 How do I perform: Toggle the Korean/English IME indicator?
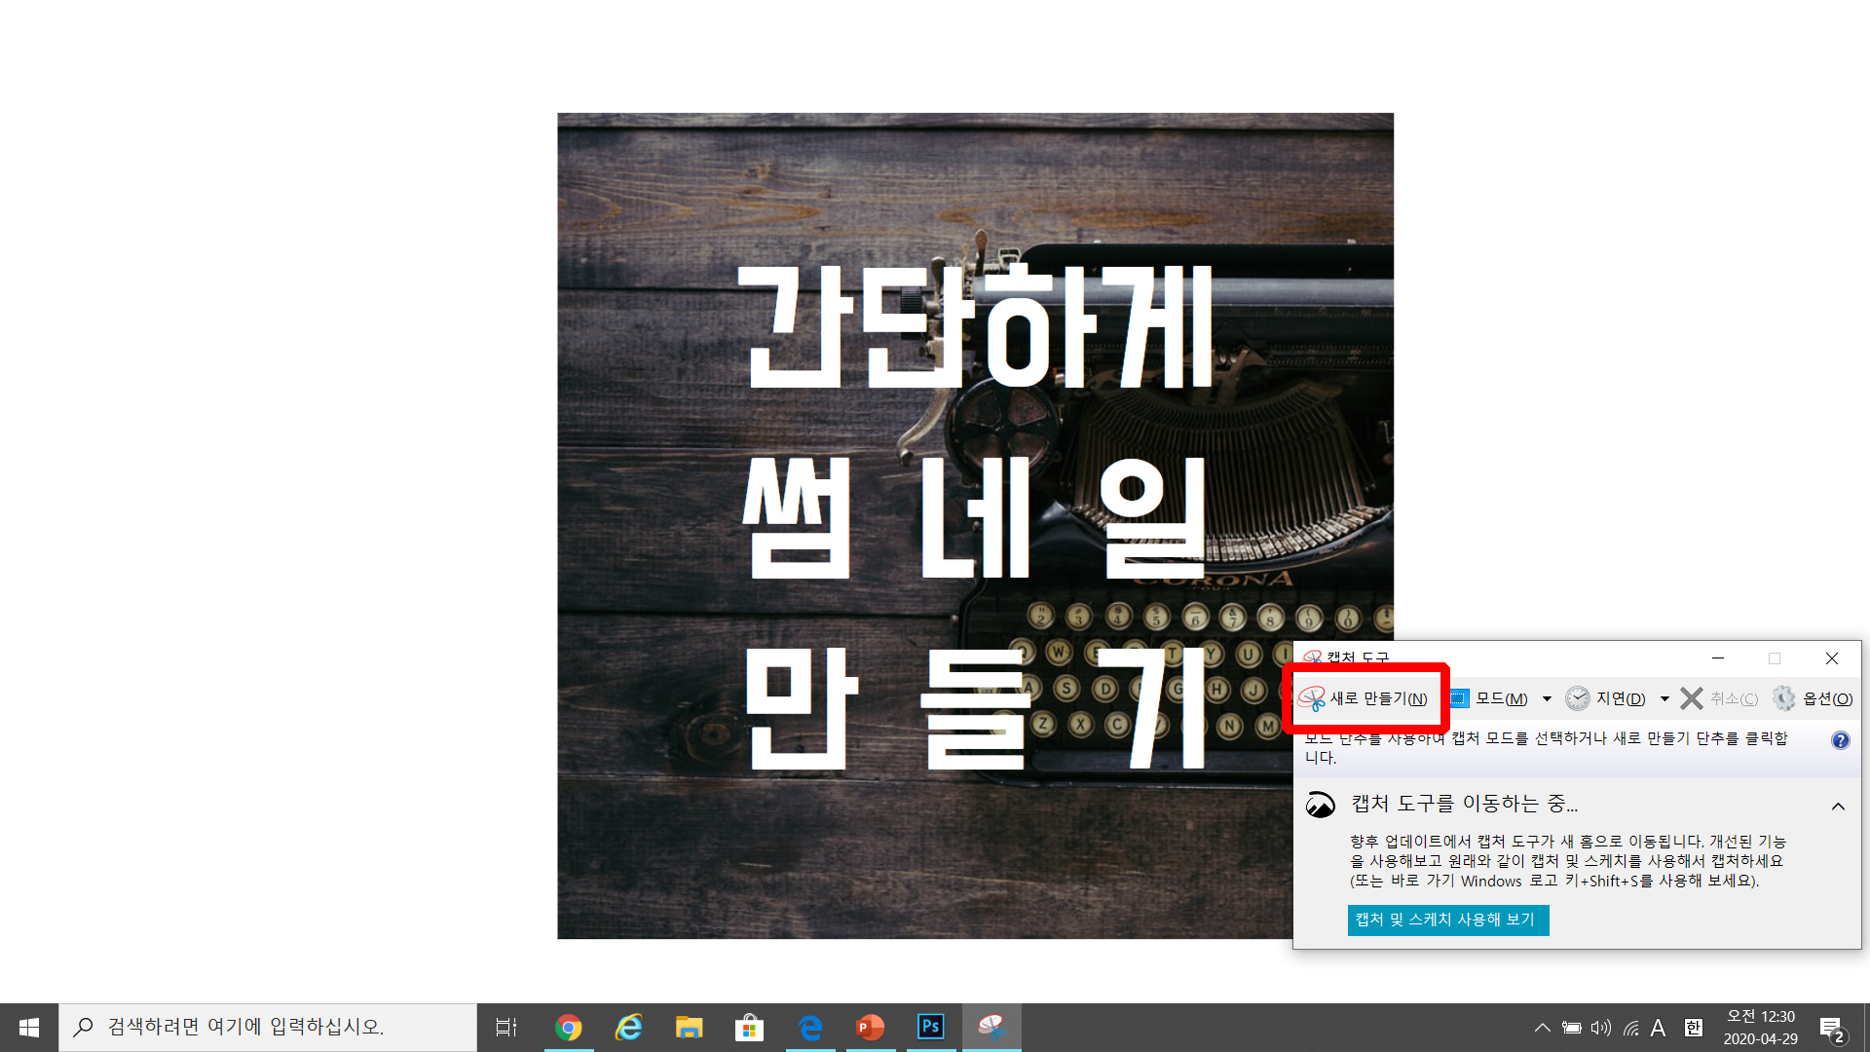click(1694, 1028)
